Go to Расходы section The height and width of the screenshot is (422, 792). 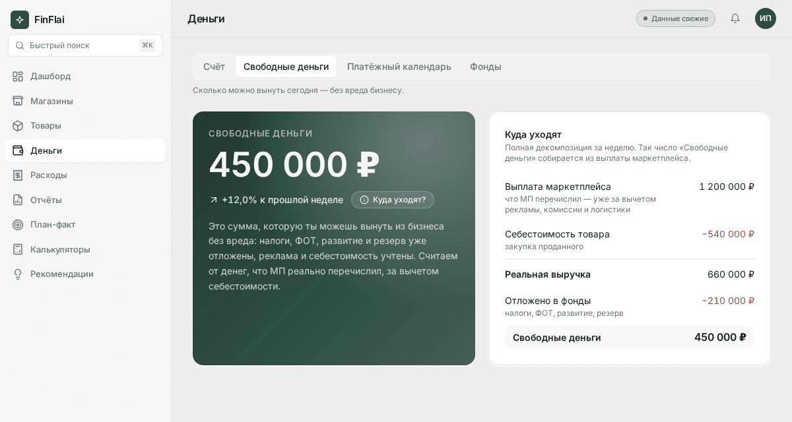click(85, 175)
